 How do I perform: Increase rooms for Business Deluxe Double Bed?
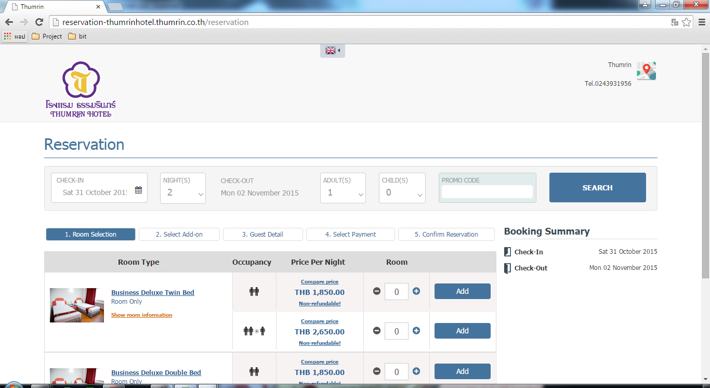tap(416, 371)
